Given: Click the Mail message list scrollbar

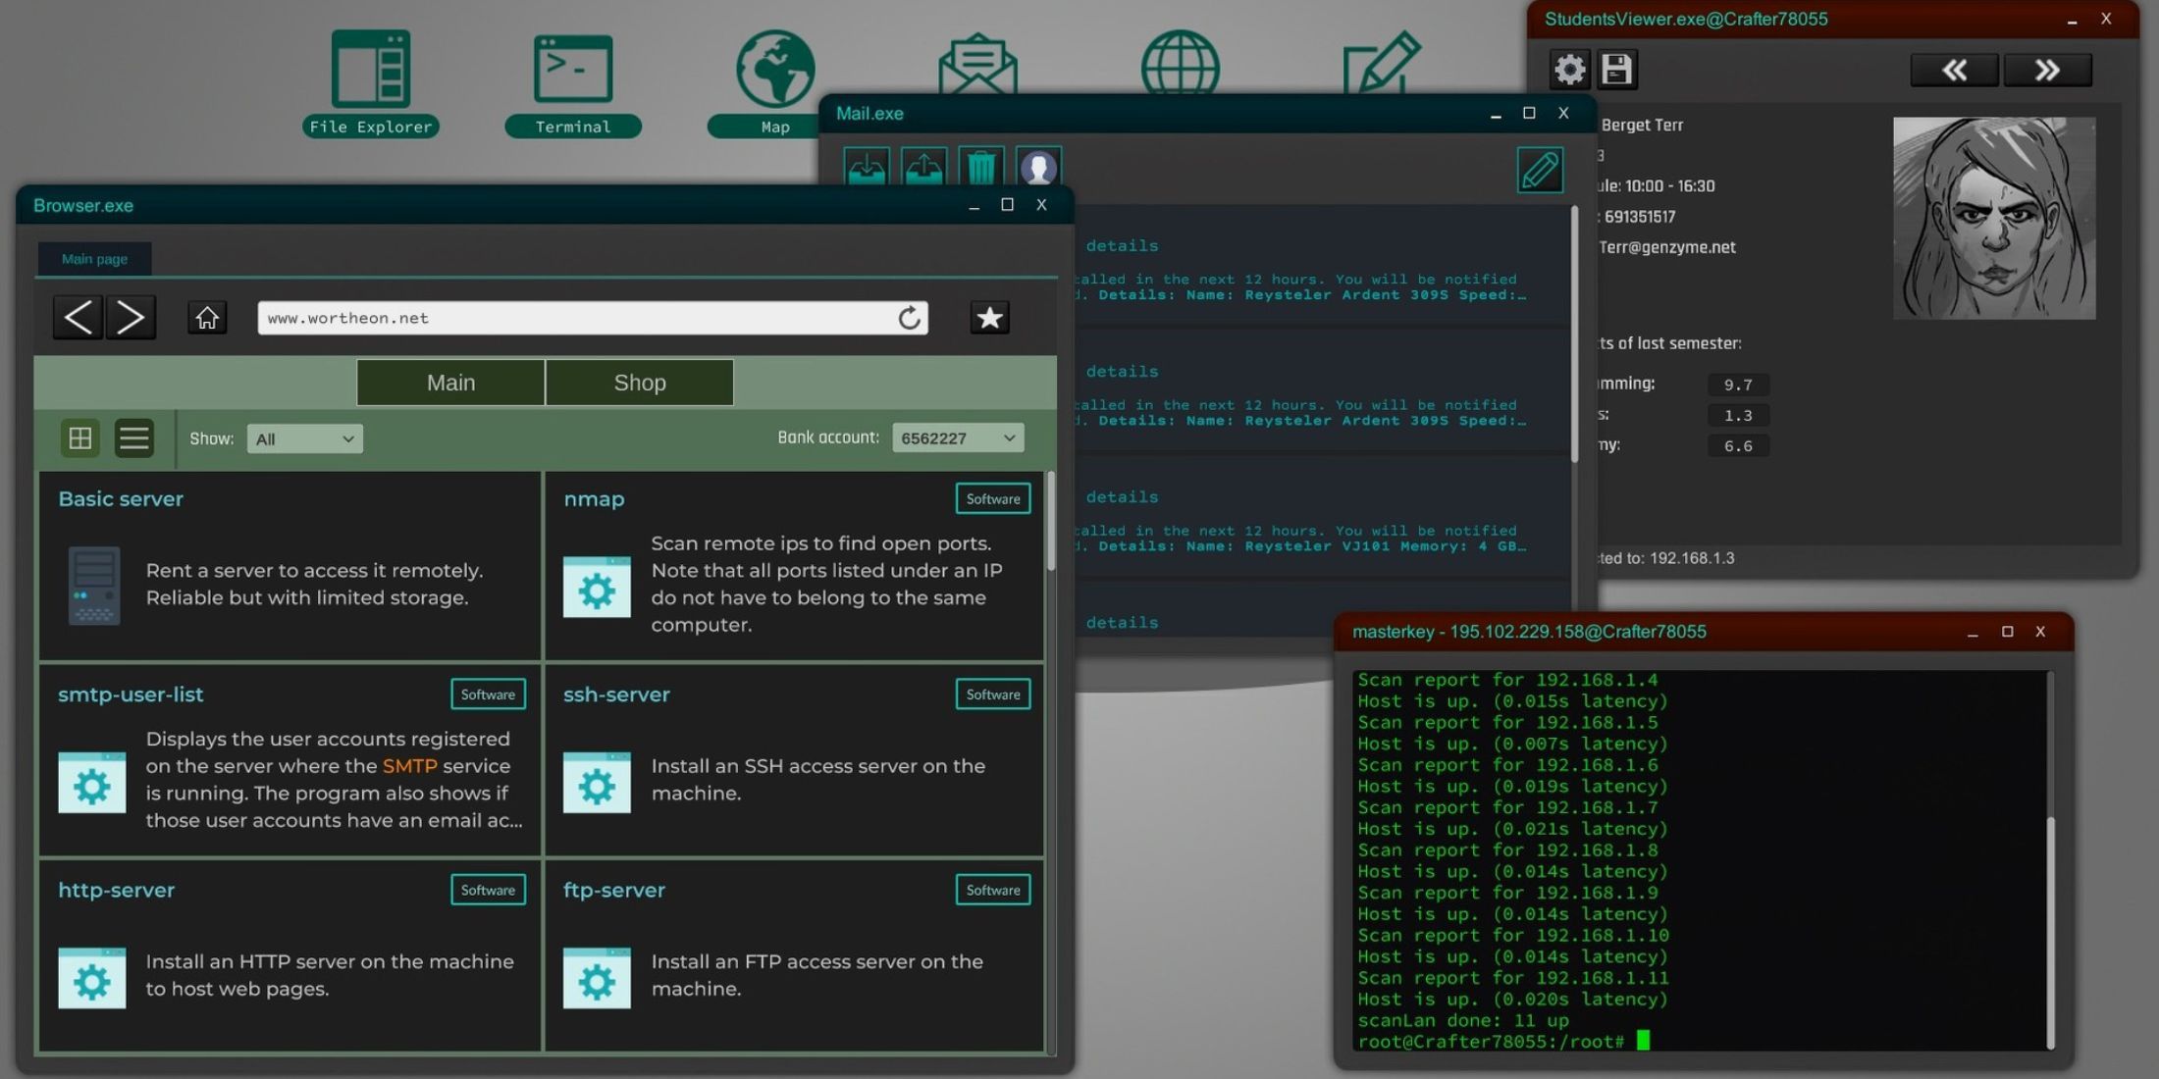Looking at the screenshot, I should point(1575,334).
